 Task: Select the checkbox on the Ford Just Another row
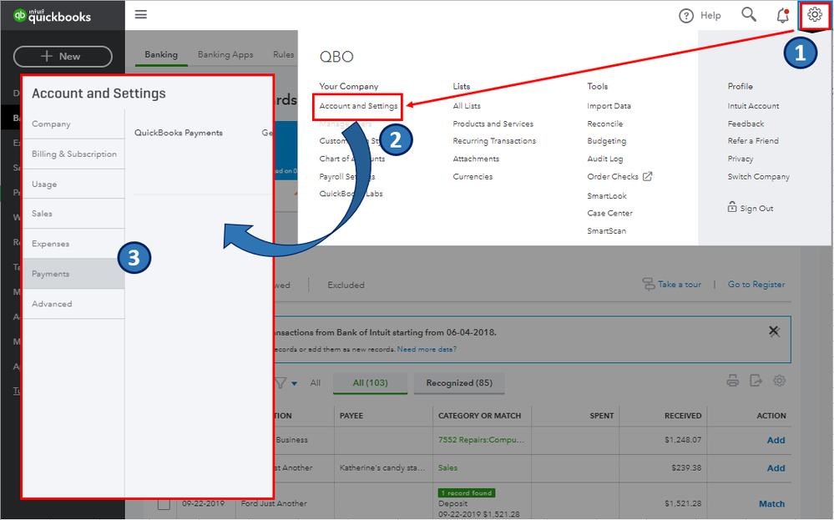164,503
